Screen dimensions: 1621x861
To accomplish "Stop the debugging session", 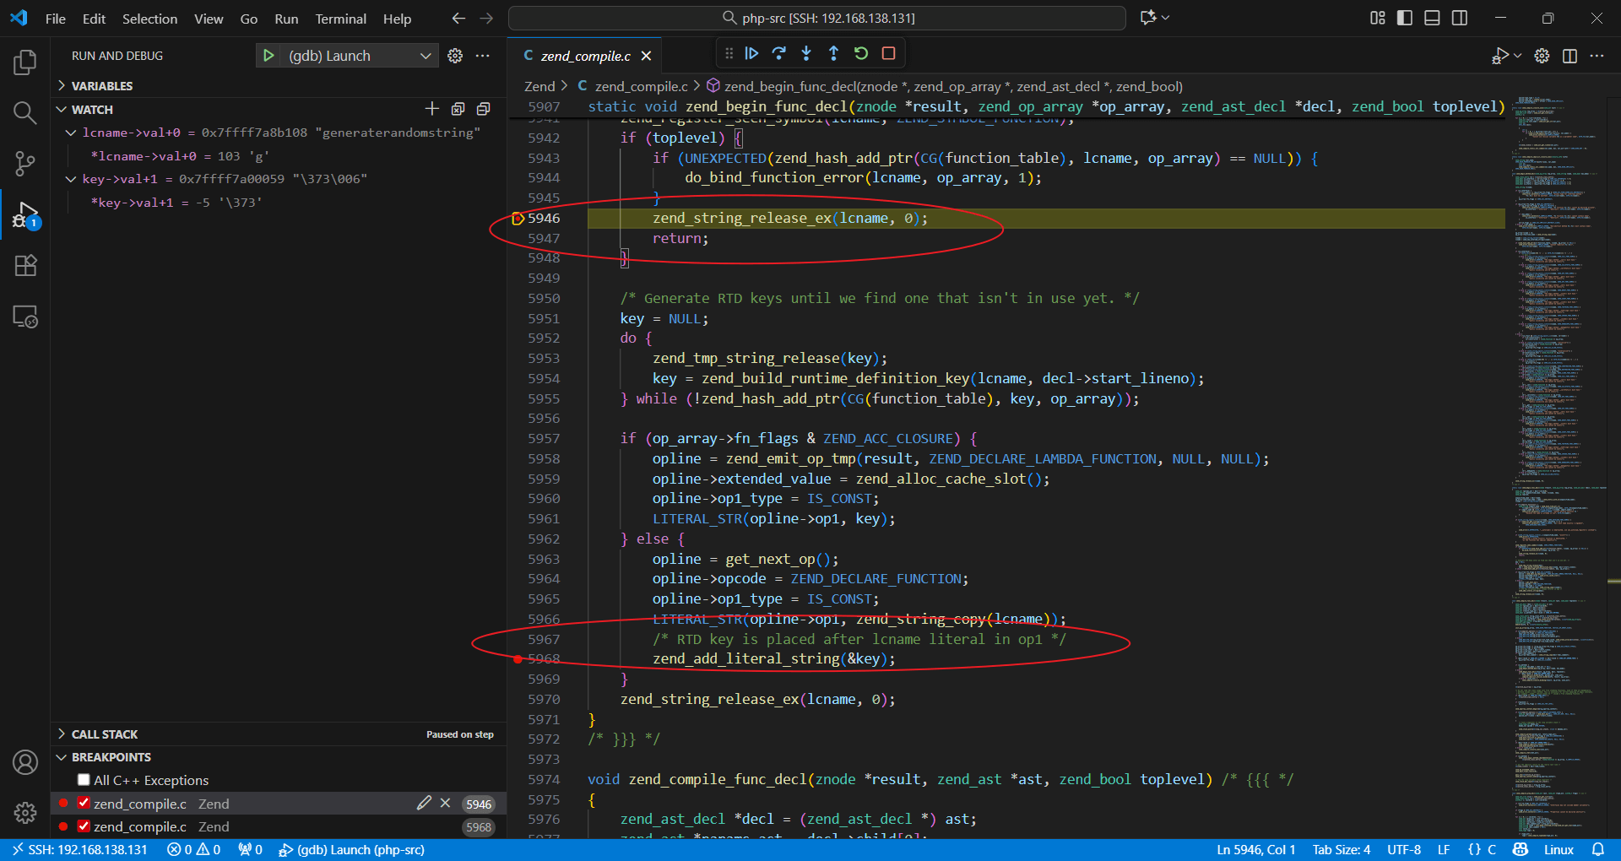I will coord(888,53).
